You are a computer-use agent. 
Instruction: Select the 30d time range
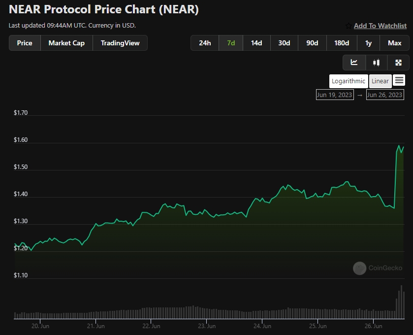click(x=284, y=43)
